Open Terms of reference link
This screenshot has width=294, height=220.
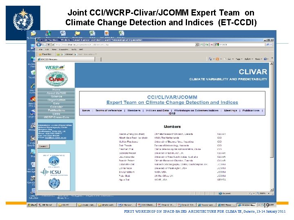109,110
